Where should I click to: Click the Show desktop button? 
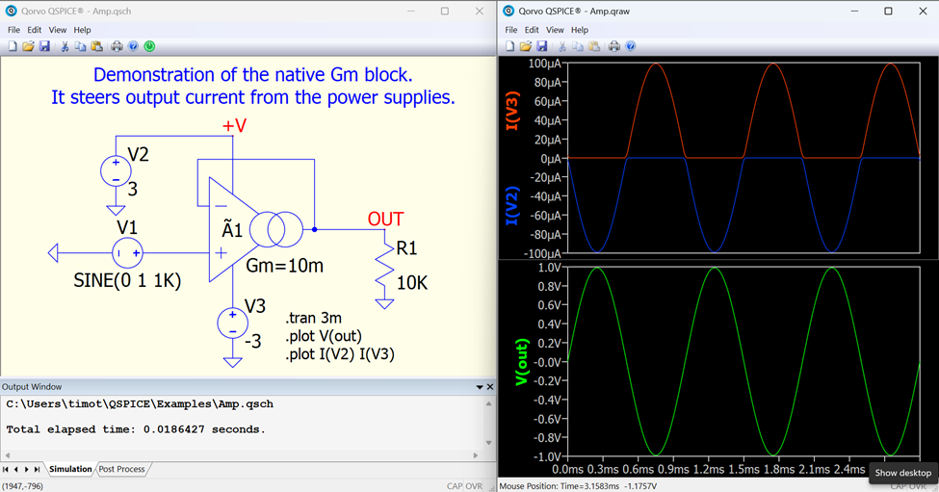(902, 473)
